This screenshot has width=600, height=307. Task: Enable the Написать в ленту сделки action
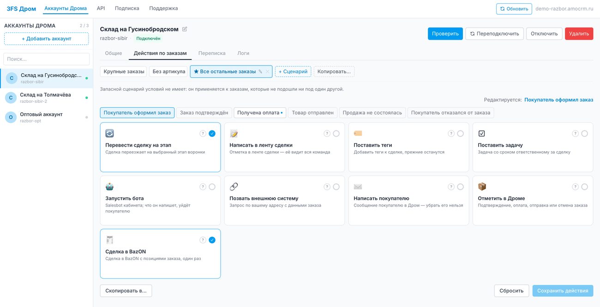pos(336,134)
